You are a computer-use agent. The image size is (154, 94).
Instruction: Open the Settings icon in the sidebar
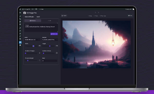point(20,39)
